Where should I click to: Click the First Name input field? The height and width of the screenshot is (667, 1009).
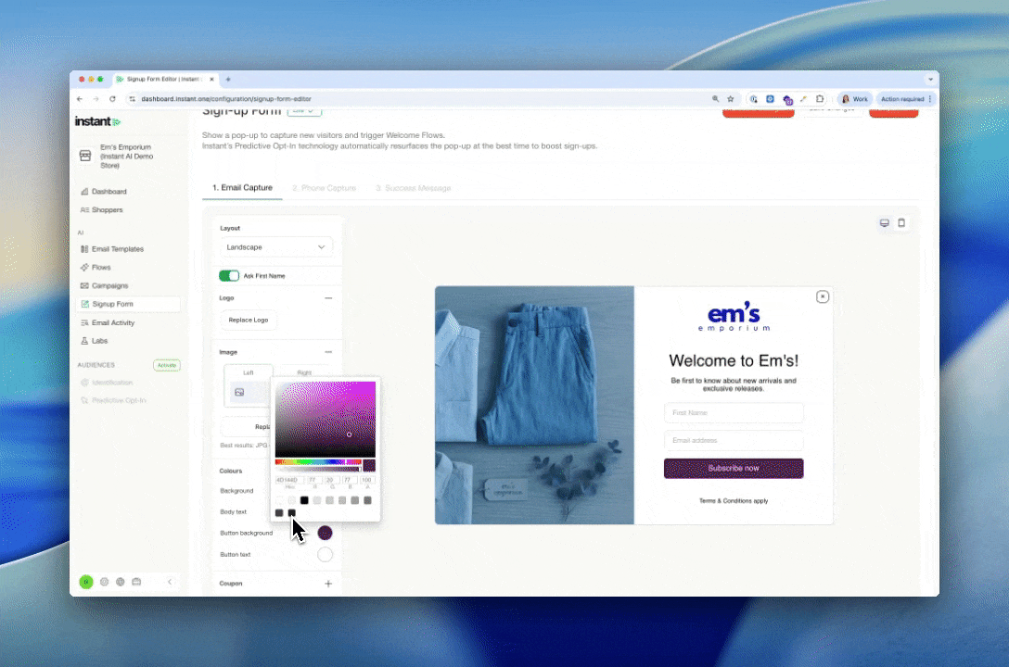[734, 413]
